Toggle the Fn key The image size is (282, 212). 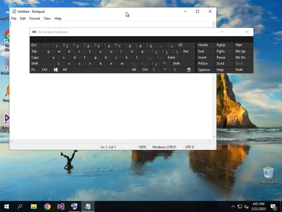pyautogui.click(x=35, y=70)
